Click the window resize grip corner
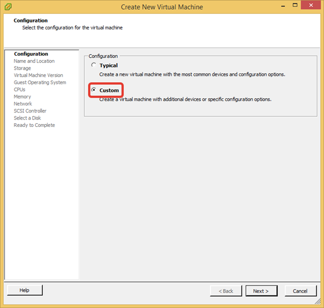 [318, 302]
